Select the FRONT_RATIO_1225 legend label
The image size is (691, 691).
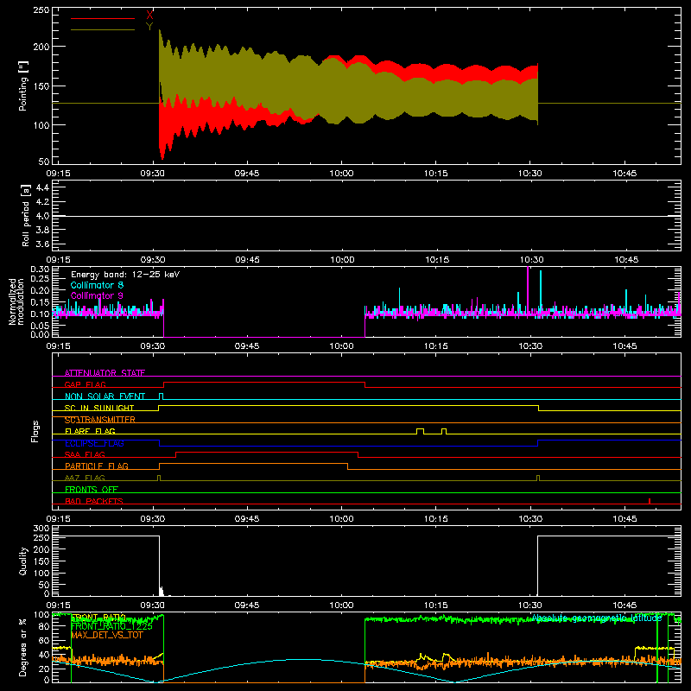(111, 626)
